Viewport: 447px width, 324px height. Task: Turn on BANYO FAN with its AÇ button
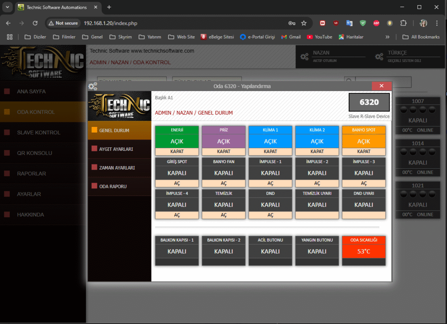coord(223,183)
